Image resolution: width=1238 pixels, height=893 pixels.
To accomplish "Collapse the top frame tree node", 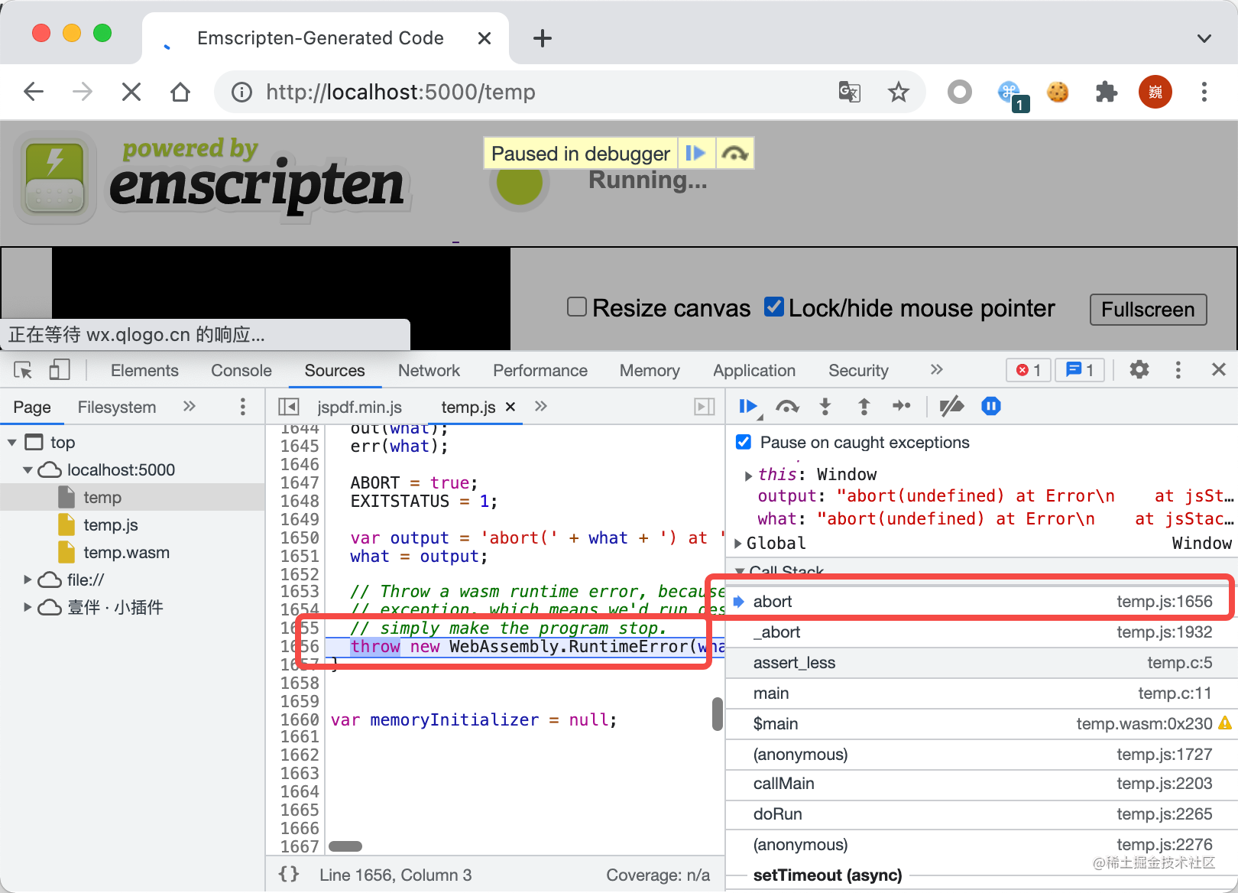I will click(x=12, y=443).
